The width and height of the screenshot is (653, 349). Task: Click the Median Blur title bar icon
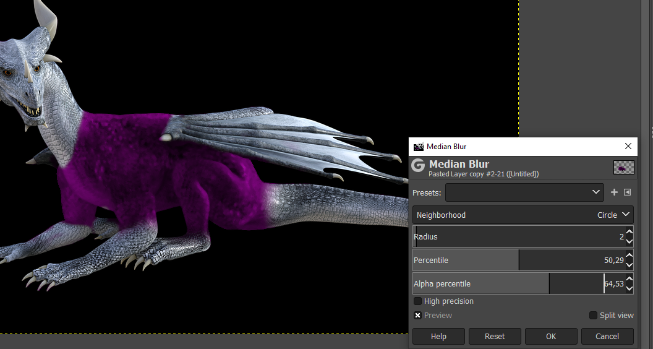[419, 147]
